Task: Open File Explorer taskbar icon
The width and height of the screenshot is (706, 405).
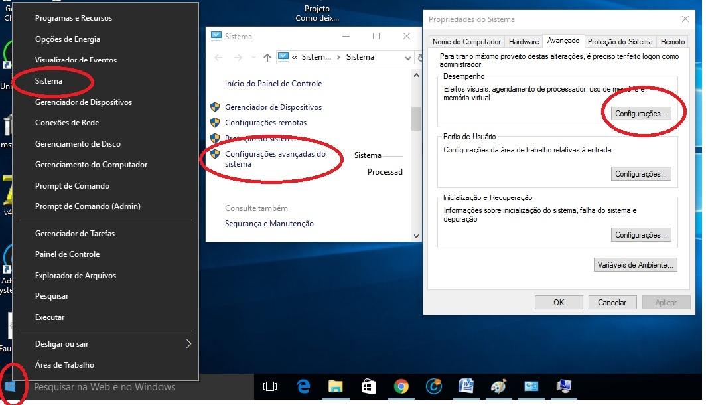Action: 336,386
